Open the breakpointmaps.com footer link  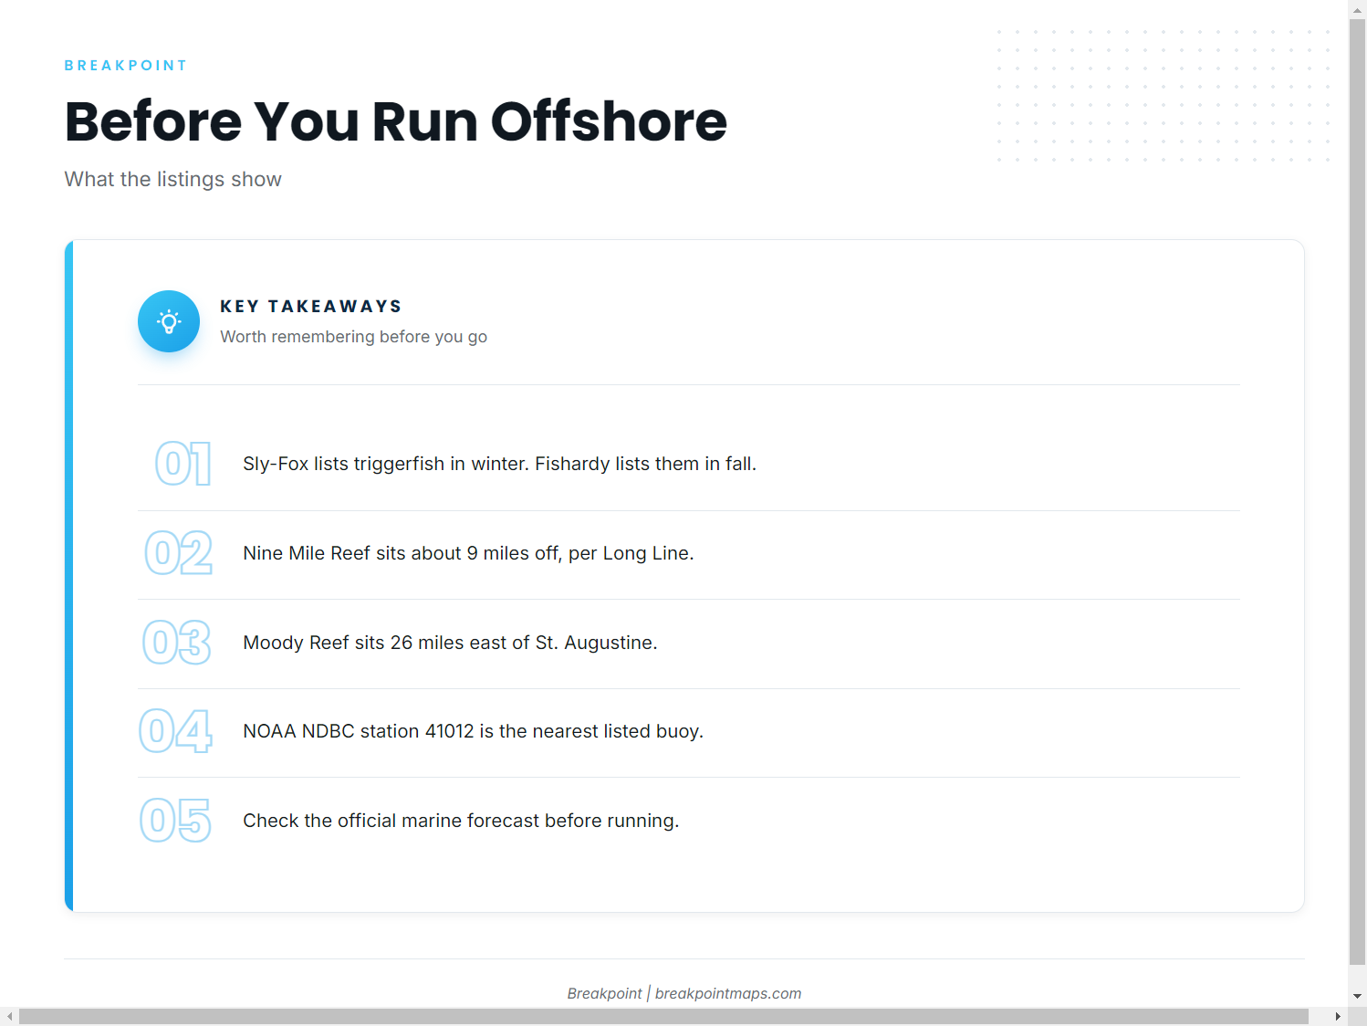tap(728, 993)
